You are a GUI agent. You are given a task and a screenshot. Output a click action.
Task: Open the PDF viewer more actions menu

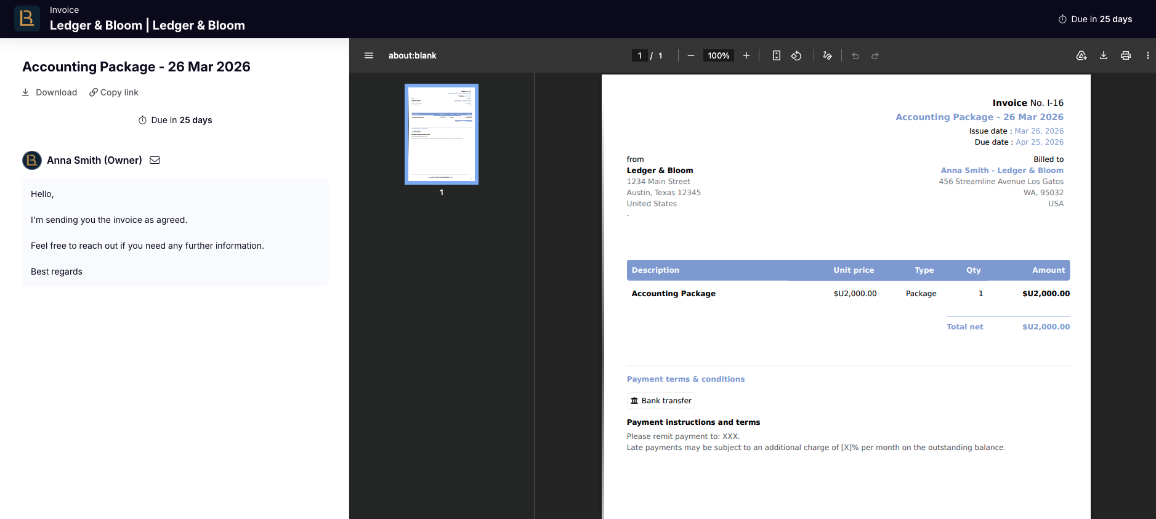(x=1148, y=55)
